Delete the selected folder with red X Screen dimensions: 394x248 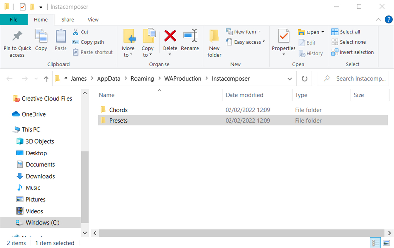[x=170, y=36]
